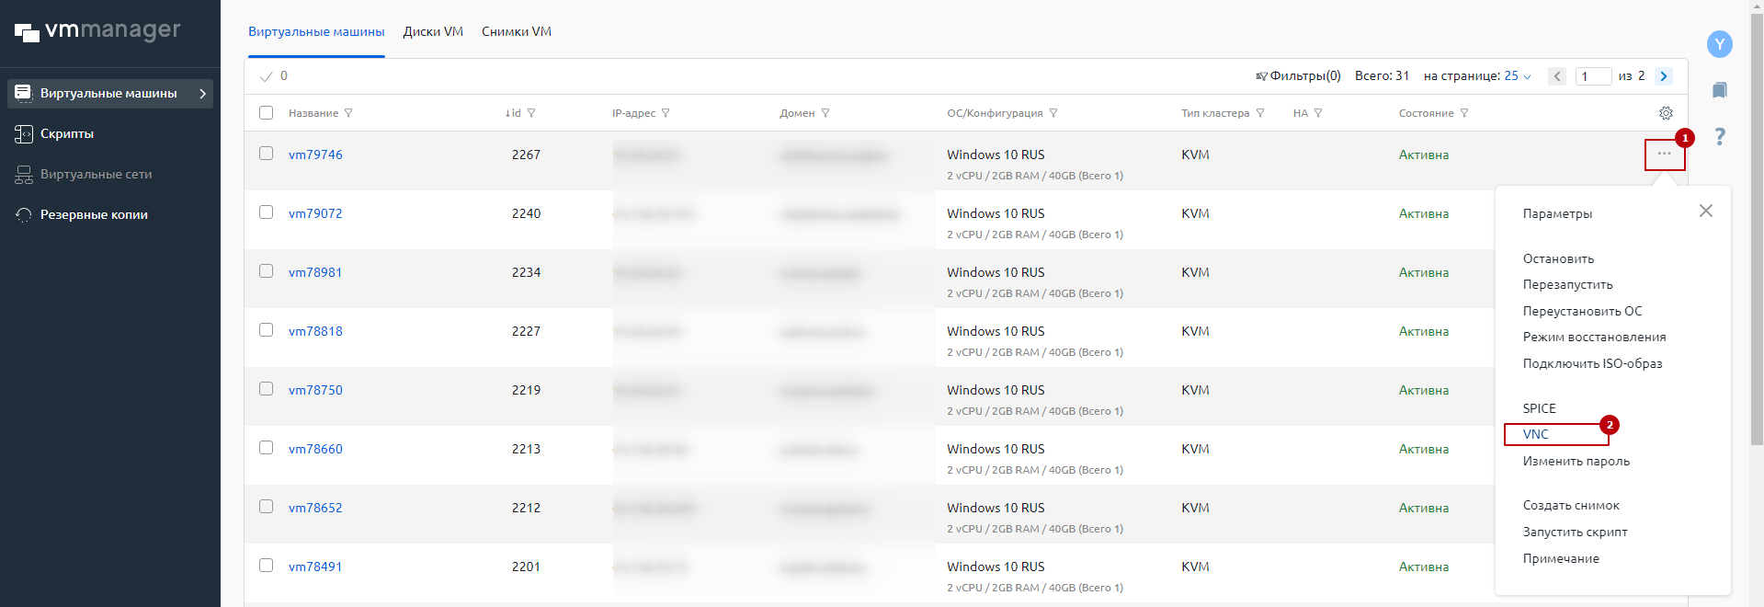The image size is (1764, 607).
Task: Go to previous page arrow
Action: pyautogui.click(x=1557, y=76)
